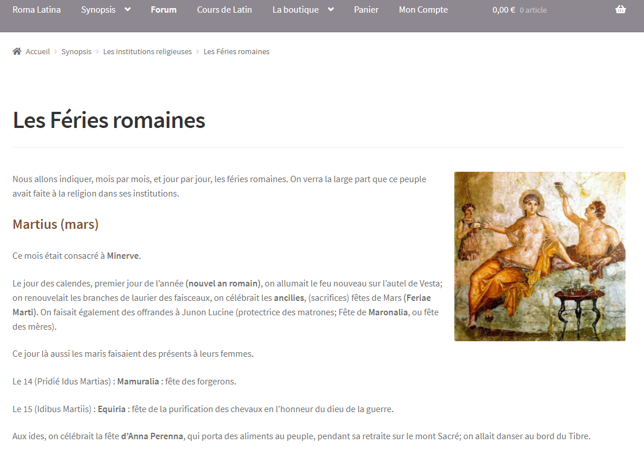Go to Cours de Latin page

pyautogui.click(x=224, y=10)
